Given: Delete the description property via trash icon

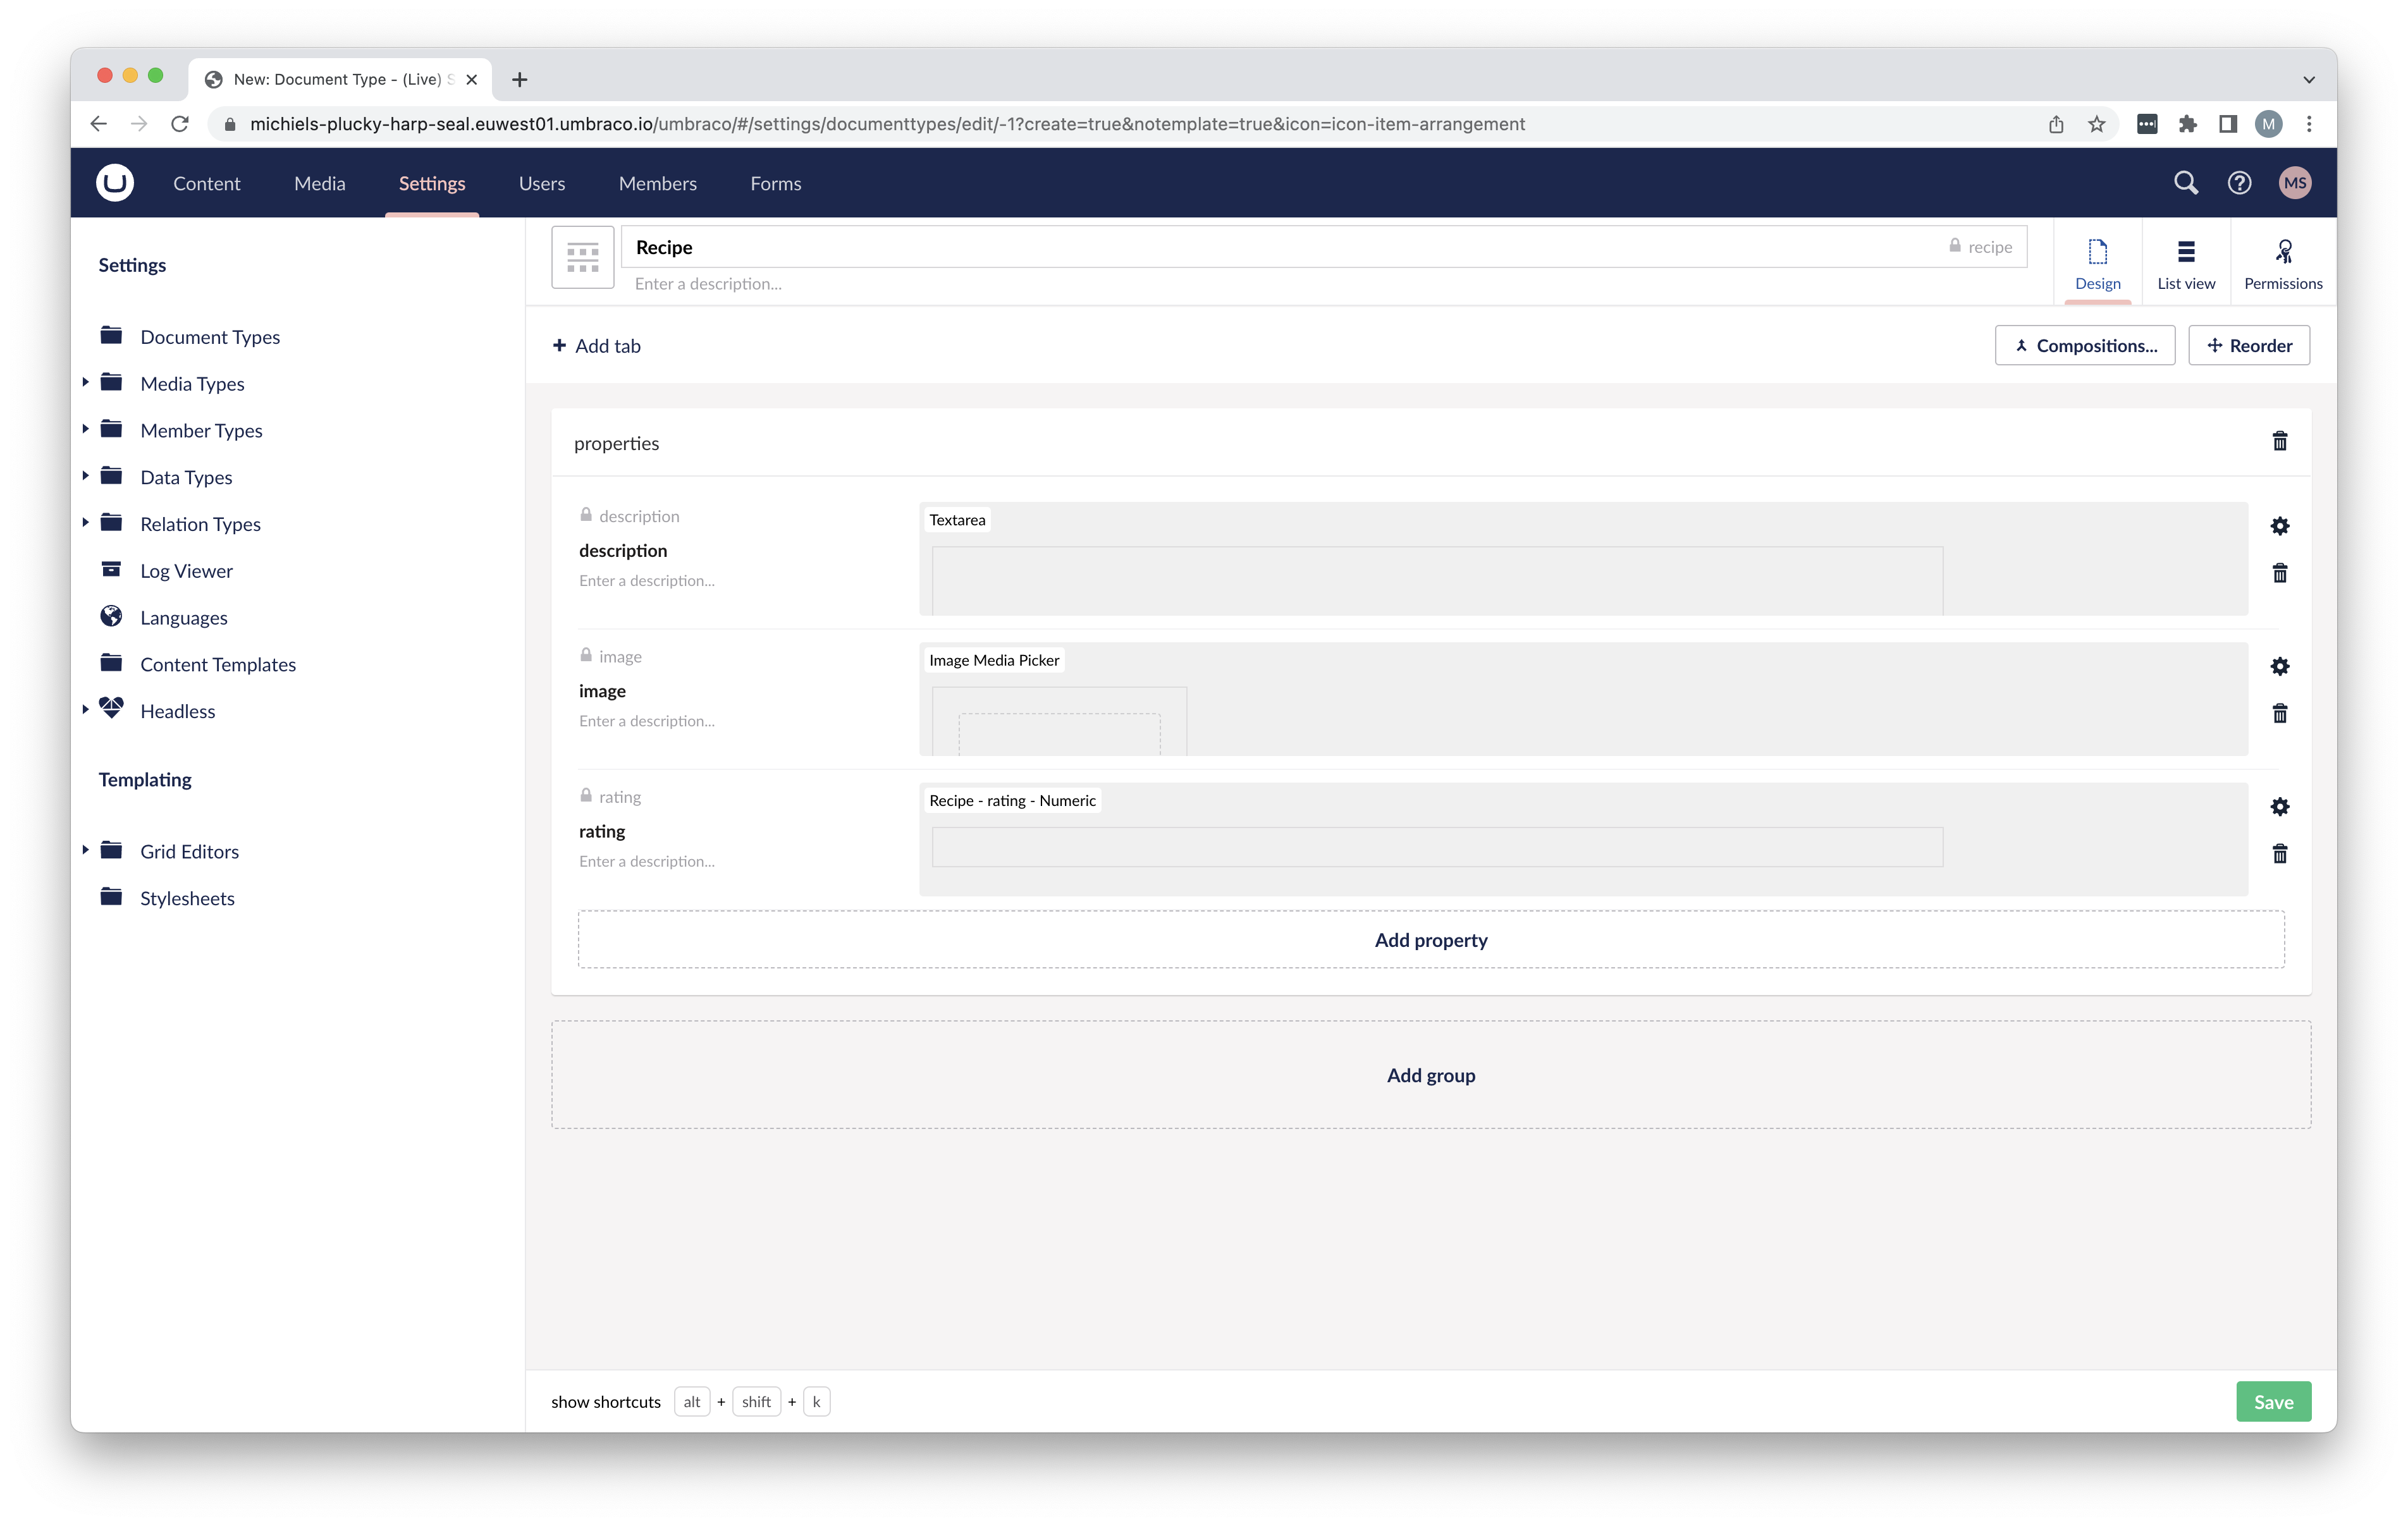Looking at the screenshot, I should click(x=2280, y=573).
